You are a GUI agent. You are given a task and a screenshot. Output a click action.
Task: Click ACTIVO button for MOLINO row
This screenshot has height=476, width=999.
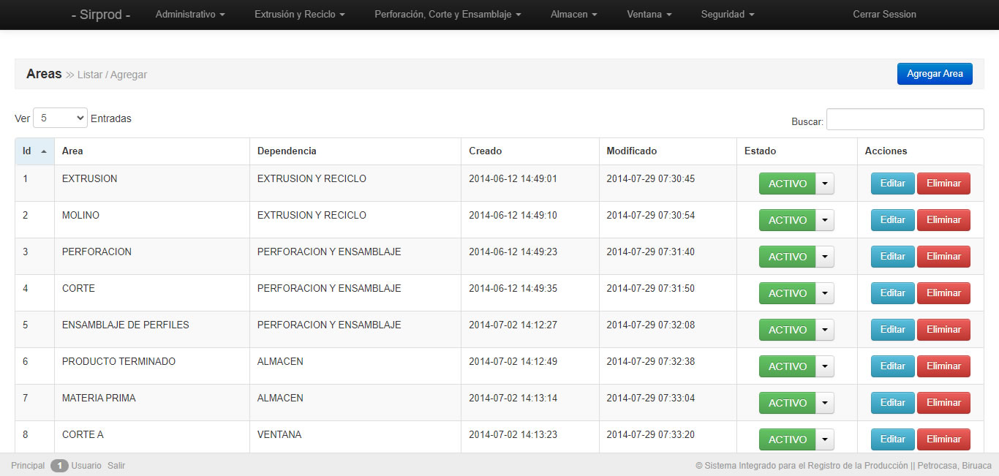point(787,220)
